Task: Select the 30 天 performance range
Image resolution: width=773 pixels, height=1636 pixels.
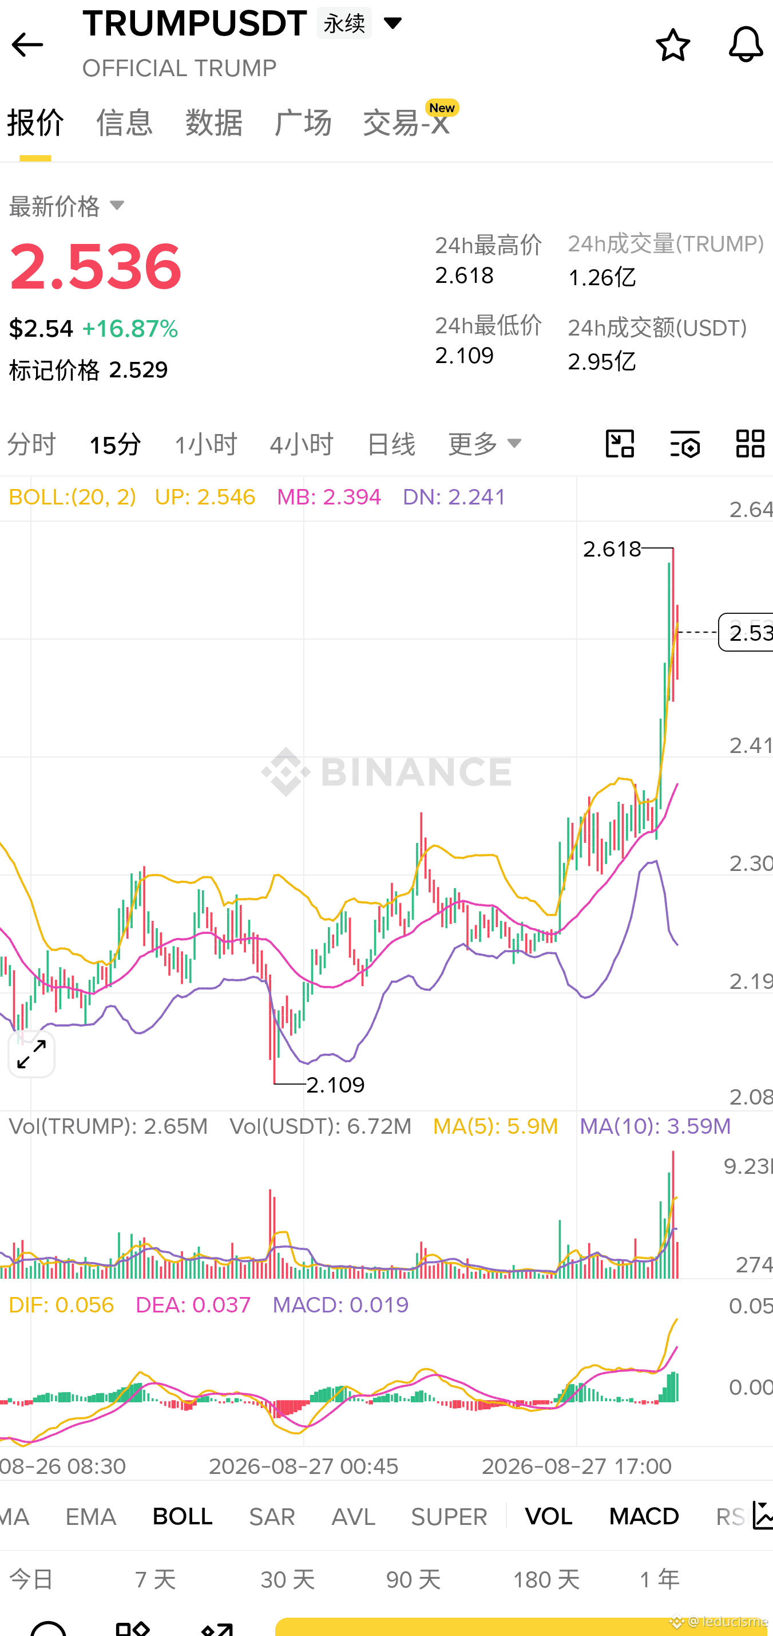Action: coord(287,1579)
